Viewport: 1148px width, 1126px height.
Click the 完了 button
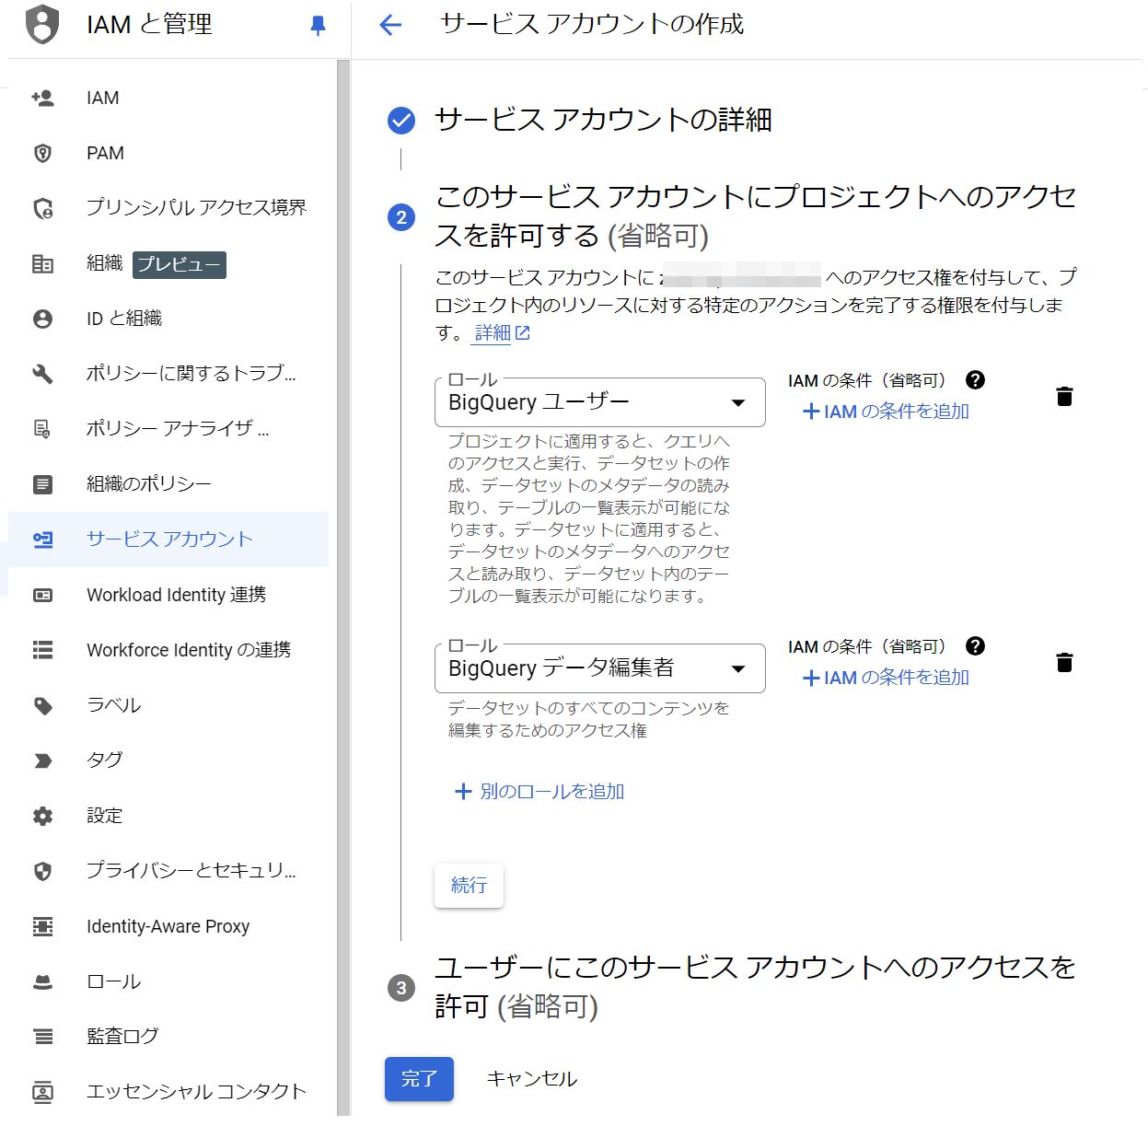[419, 1079]
